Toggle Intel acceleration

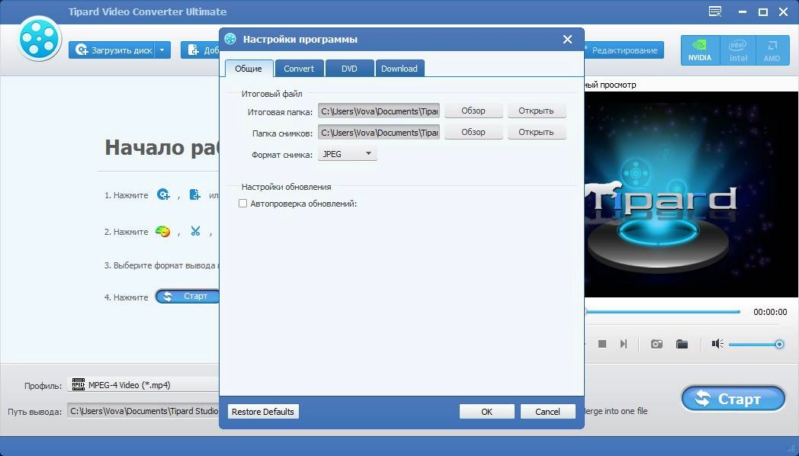click(738, 50)
